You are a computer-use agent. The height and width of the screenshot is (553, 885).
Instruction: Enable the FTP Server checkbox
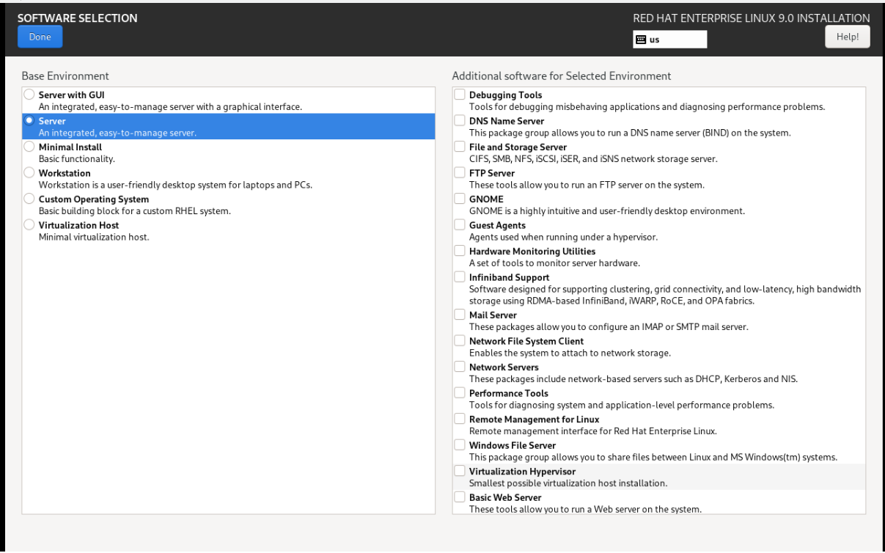tap(460, 172)
